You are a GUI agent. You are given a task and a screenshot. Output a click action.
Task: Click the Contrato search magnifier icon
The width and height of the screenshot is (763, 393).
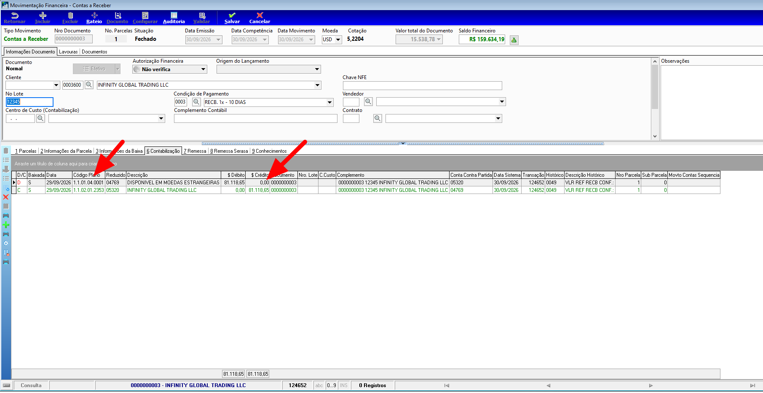[x=377, y=119]
